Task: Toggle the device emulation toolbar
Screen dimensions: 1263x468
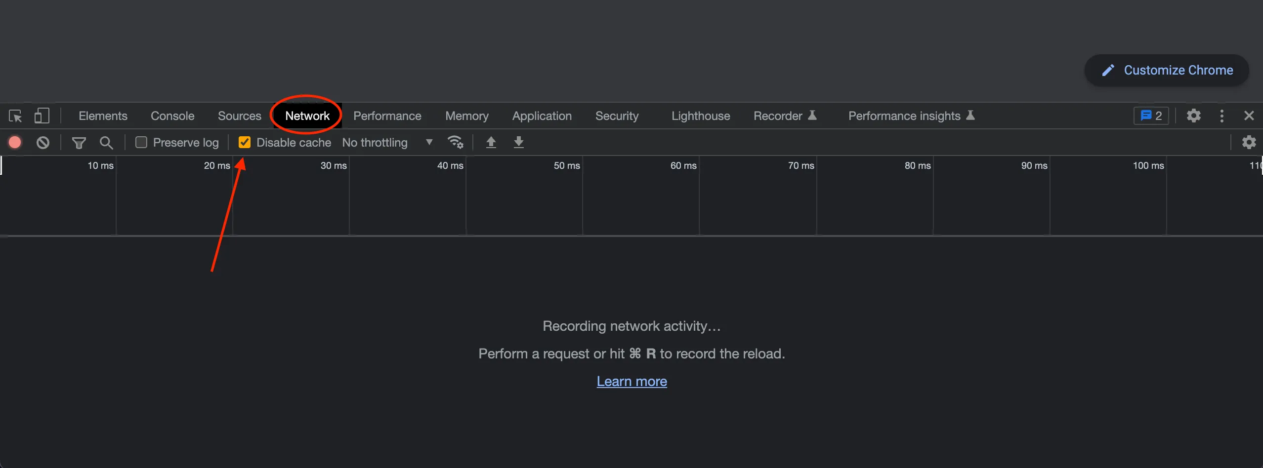Action: click(42, 116)
